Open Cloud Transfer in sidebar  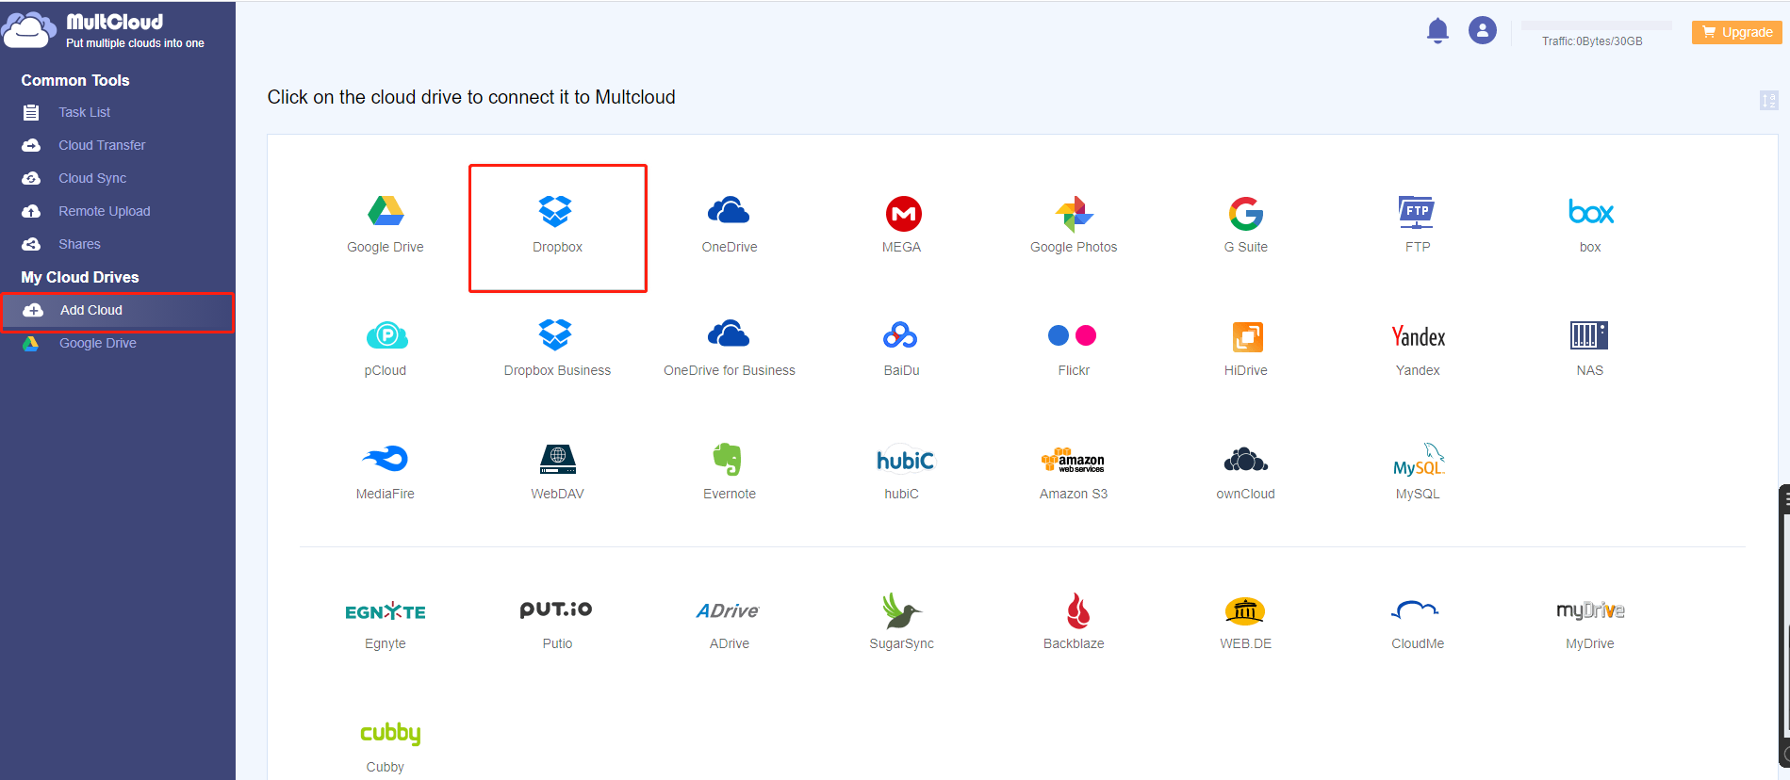[101, 145]
